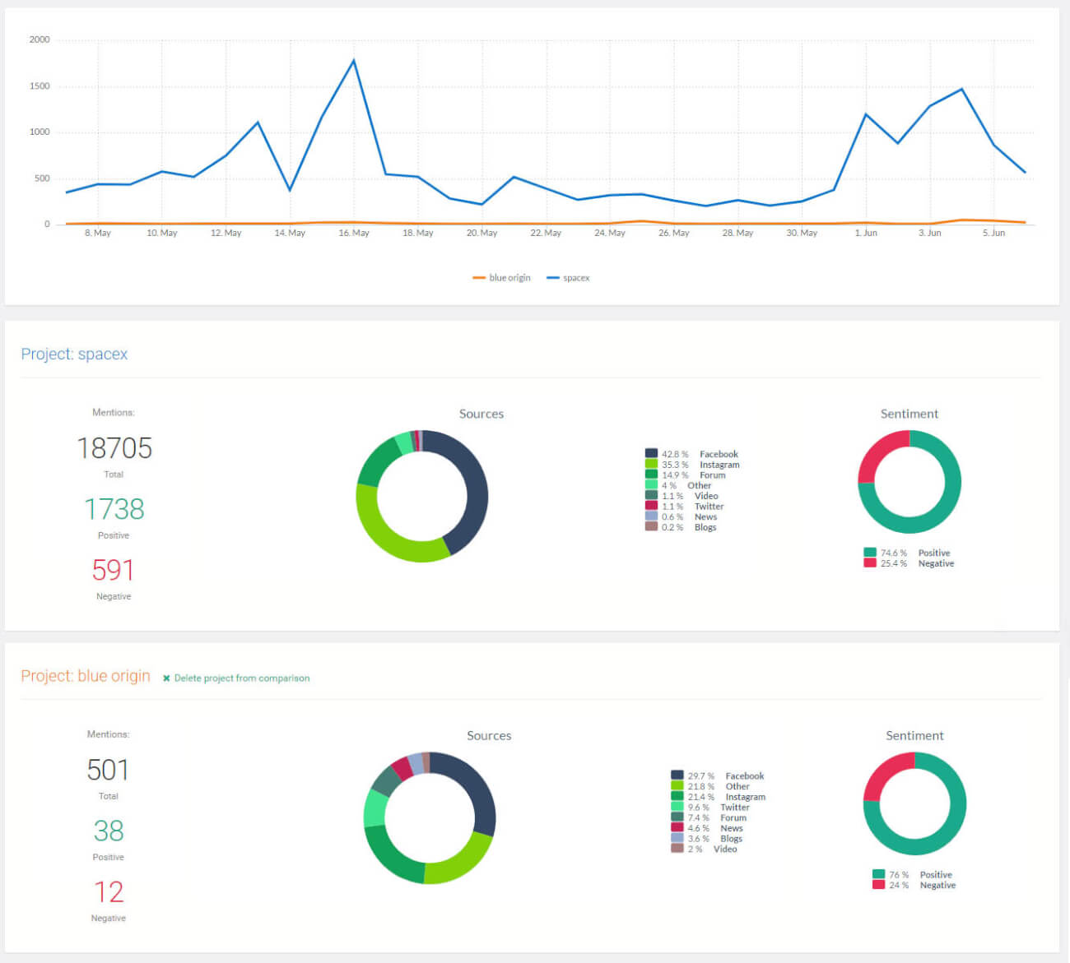
Task: Open the Project: spacex heading
Action: tap(74, 354)
